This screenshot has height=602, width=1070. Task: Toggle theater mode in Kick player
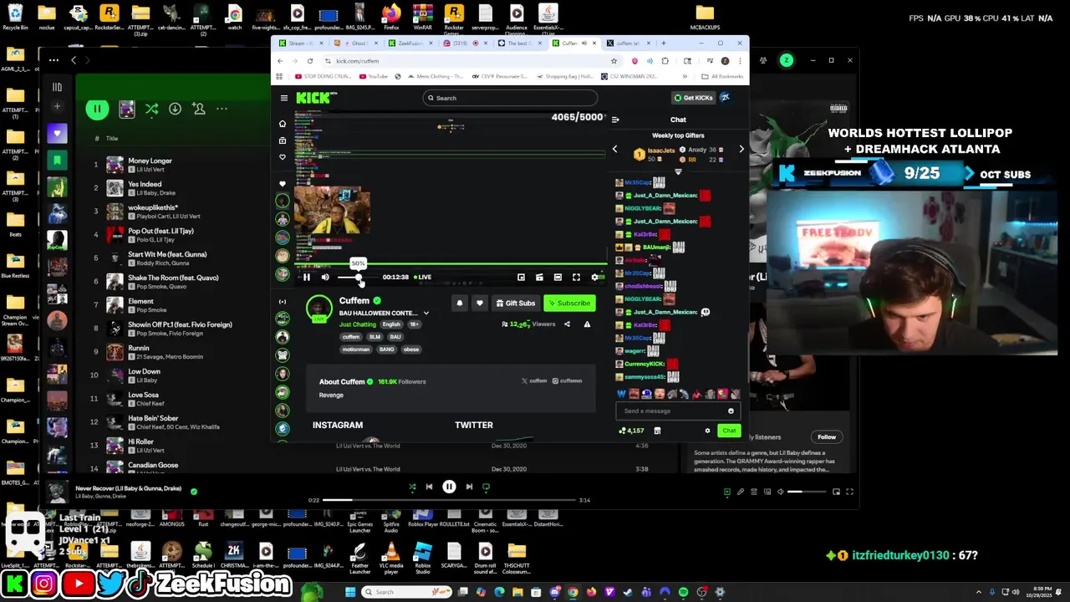point(558,277)
